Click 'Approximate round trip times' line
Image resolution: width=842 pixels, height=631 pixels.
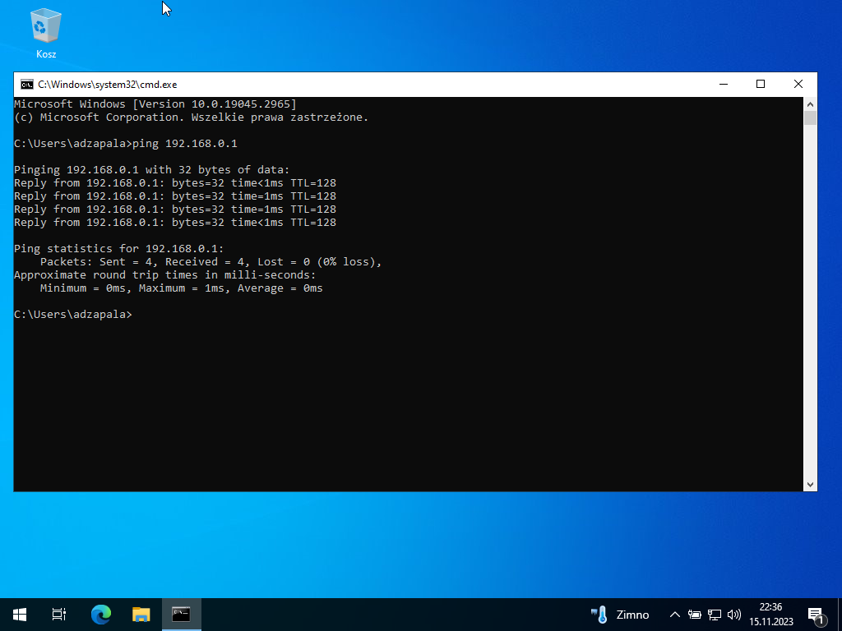164,274
